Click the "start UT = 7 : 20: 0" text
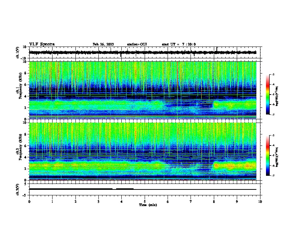Viewport: 293px width, 226px height. pyautogui.click(x=179, y=44)
